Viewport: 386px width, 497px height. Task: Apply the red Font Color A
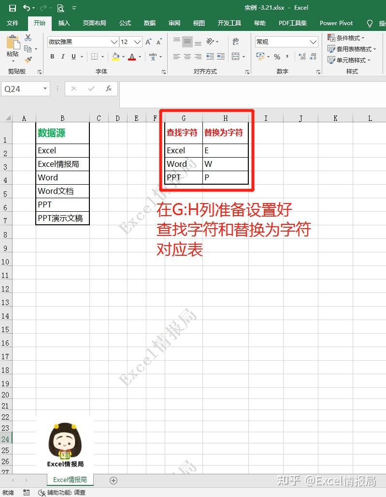click(132, 57)
